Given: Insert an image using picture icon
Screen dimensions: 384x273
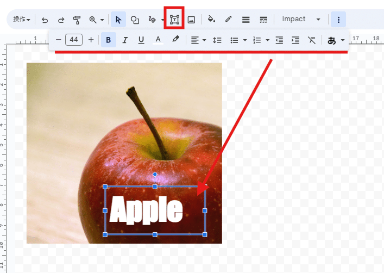Looking at the screenshot, I should pos(191,20).
